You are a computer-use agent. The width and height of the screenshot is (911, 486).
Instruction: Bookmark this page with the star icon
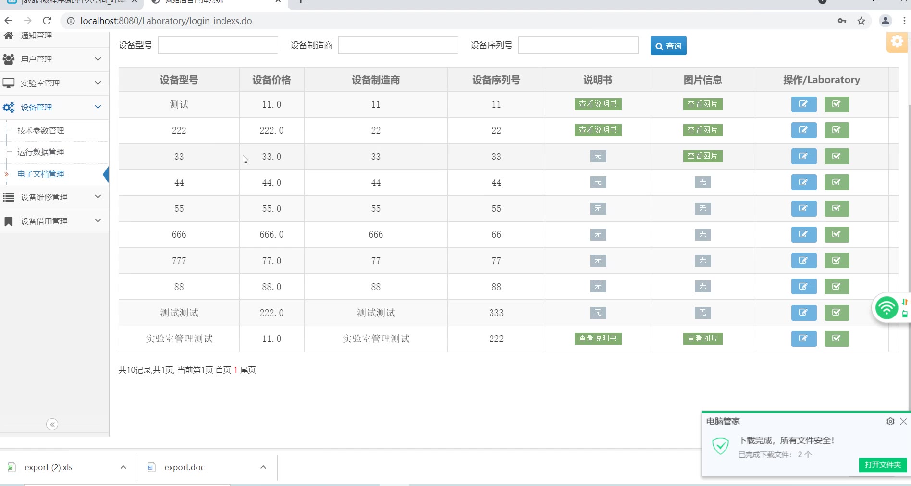(x=861, y=21)
